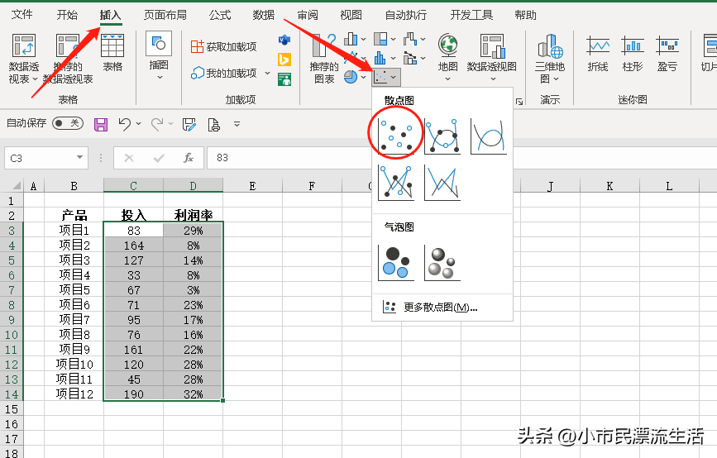Insert a 柱形 sparkline

click(x=633, y=54)
